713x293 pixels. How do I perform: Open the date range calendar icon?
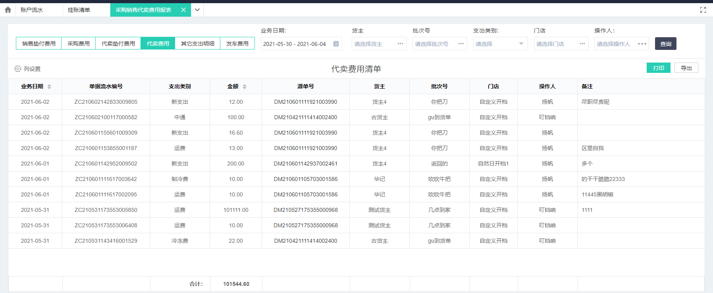coord(336,44)
